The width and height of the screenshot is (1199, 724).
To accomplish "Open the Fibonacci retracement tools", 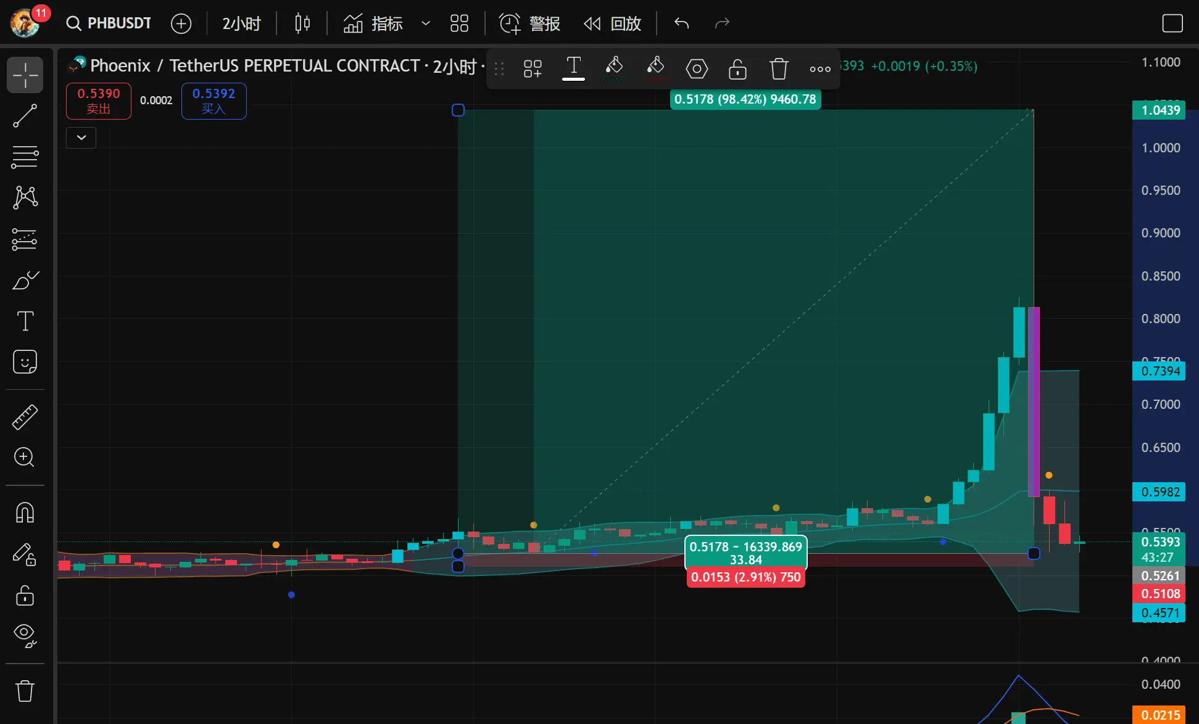I will coord(25,157).
